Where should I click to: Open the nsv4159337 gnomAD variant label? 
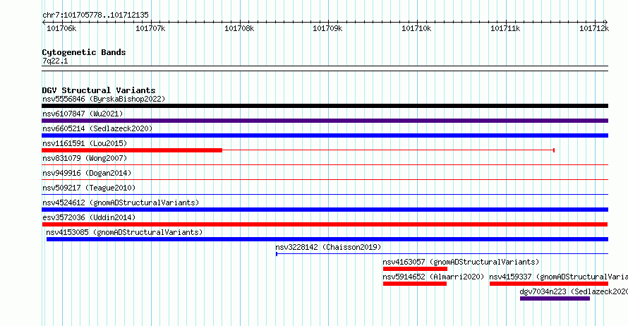[x=558, y=277]
